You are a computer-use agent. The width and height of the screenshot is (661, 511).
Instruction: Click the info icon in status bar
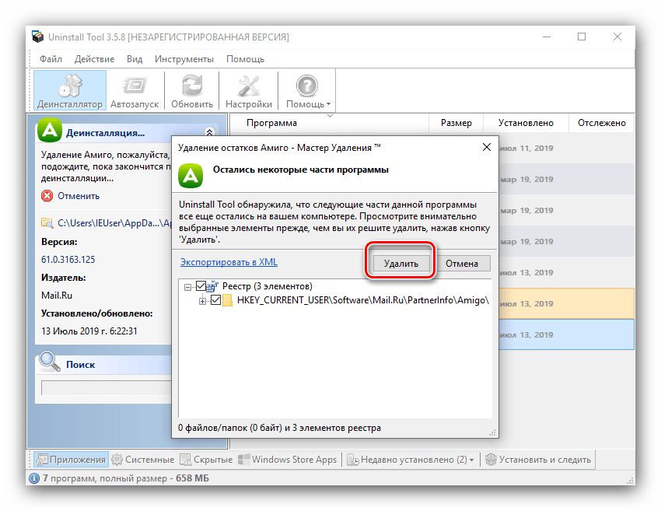34,478
